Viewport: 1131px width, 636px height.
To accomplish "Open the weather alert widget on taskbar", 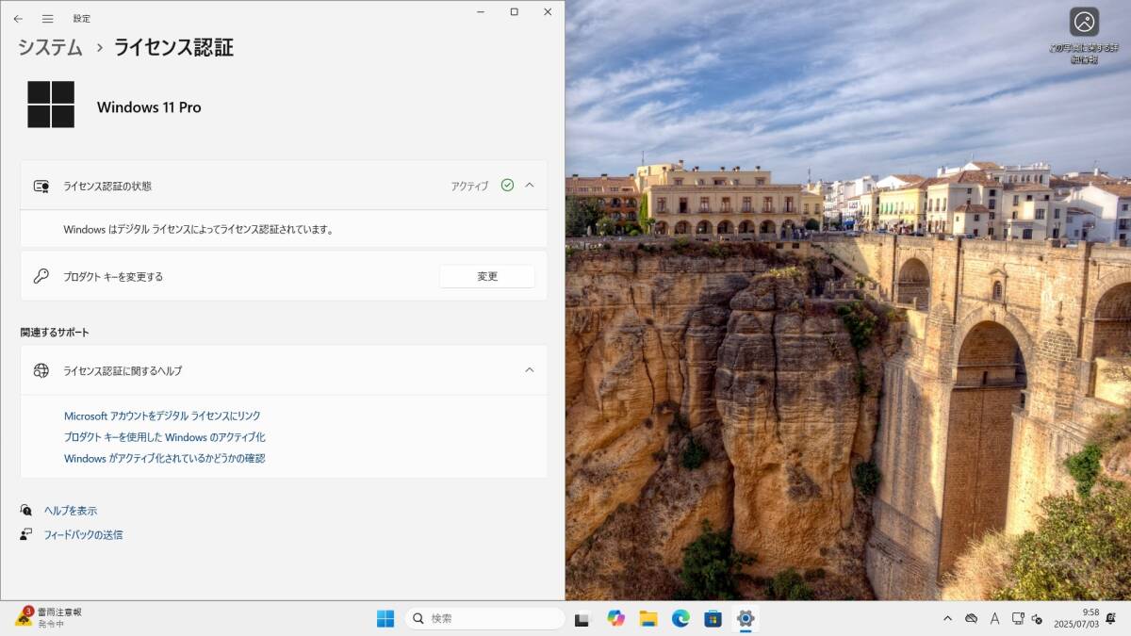I will (49, 618).
